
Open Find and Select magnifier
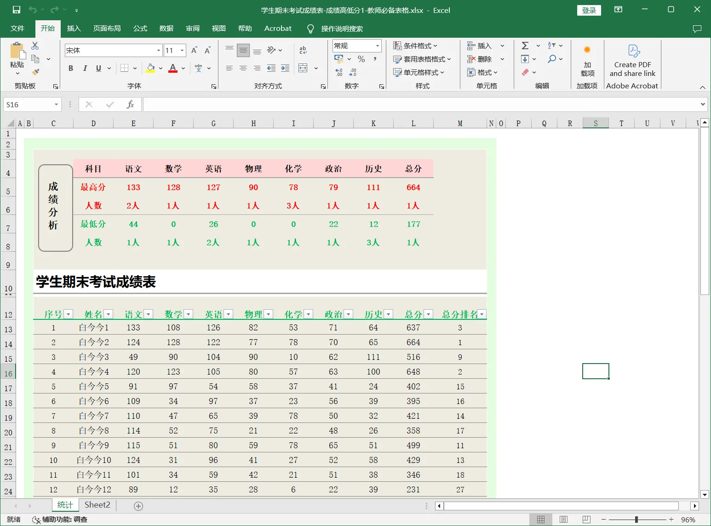click(x=552, y=59)
